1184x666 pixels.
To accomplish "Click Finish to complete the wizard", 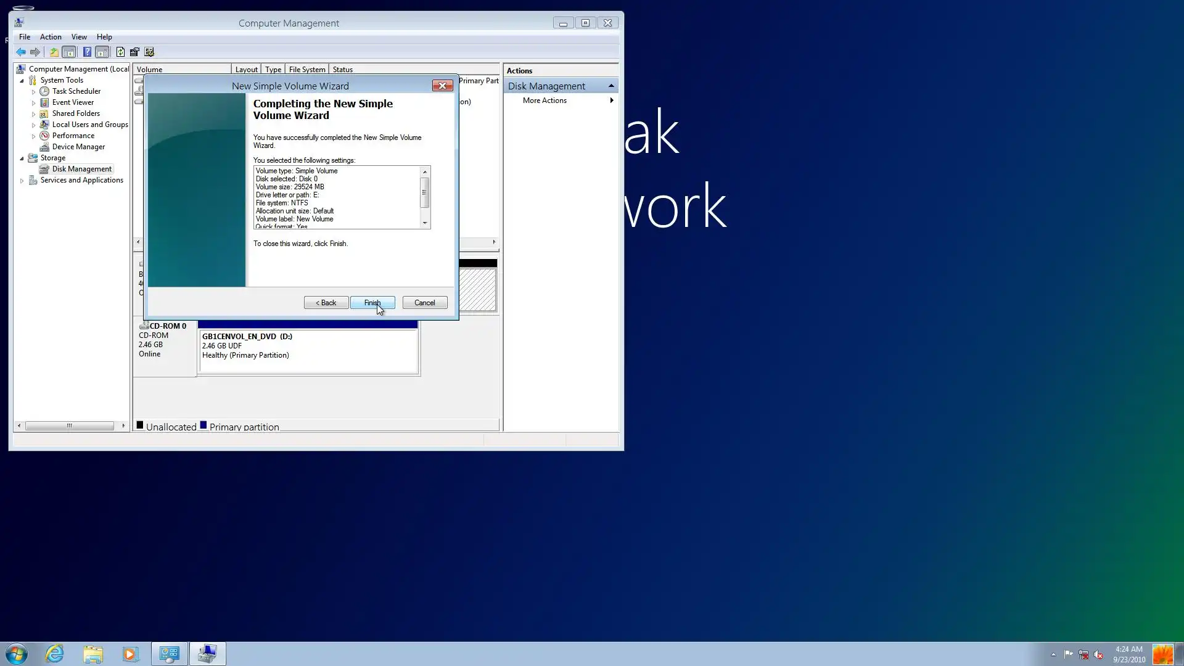I will pyautogui.click(x=372, y=303).
